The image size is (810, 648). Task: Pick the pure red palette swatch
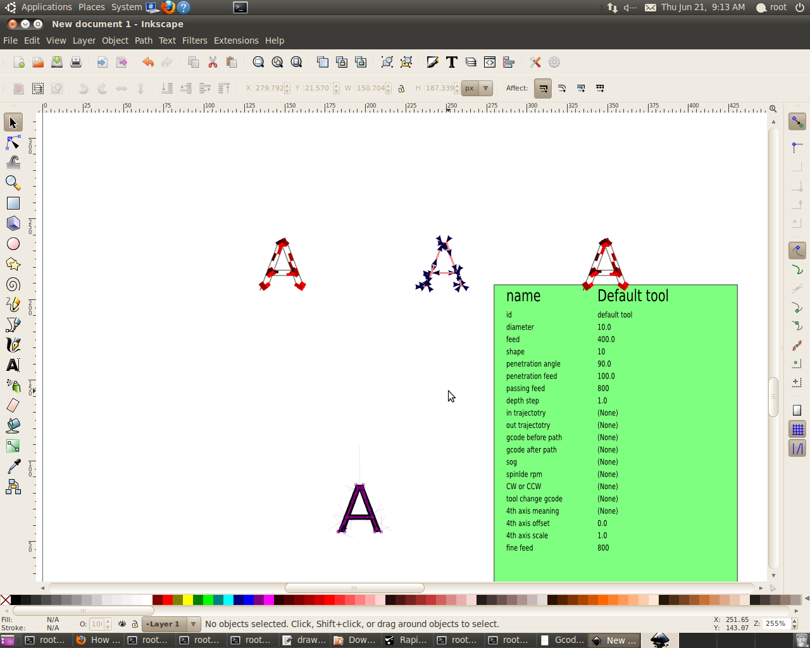coord(168,600)
